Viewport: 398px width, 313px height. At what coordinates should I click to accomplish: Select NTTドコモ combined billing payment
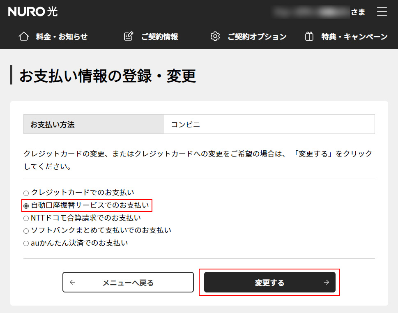[x=26, y=218]
